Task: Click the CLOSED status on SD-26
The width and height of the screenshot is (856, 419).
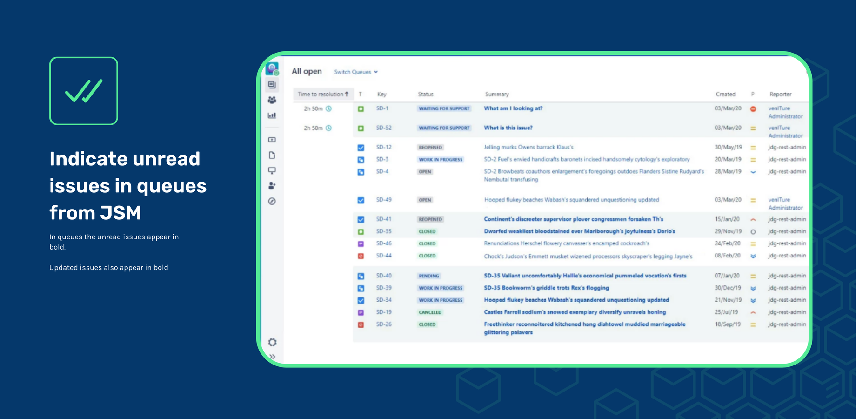Action: (x=427, y=324)
